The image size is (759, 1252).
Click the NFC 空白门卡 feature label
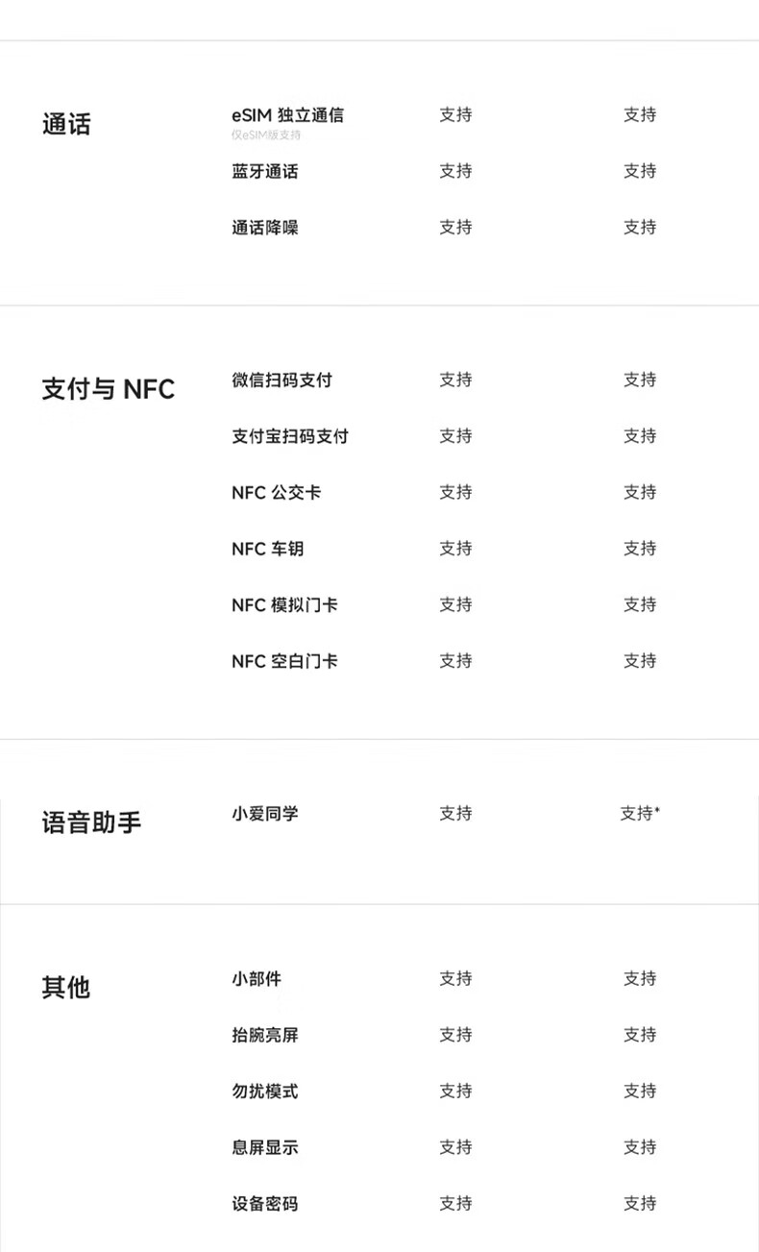[284, 661]
